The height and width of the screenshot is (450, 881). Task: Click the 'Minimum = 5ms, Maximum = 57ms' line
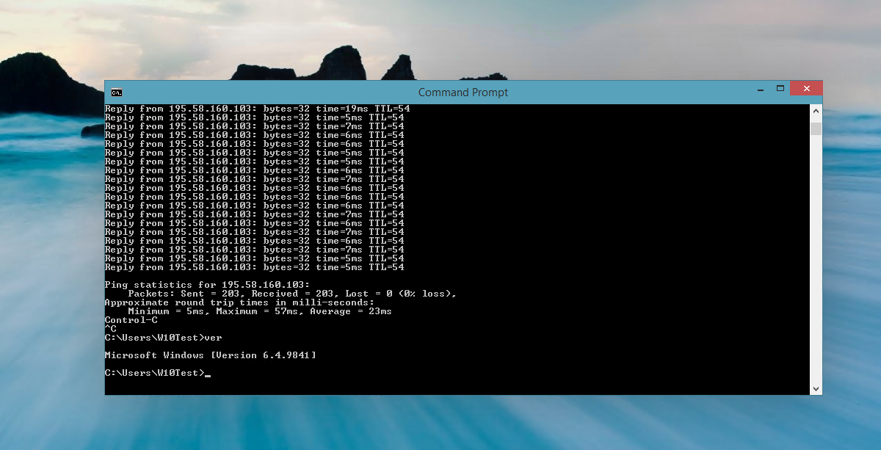[260, 311]
